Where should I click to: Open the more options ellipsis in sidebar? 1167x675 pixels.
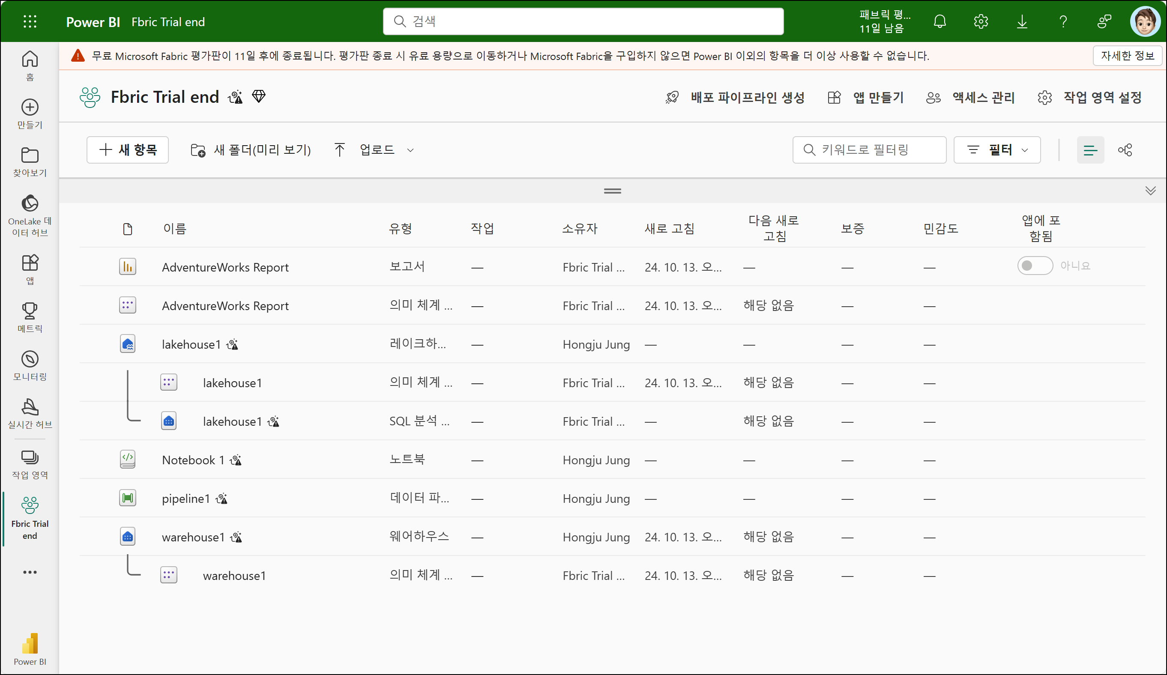[x=30, y=572]
